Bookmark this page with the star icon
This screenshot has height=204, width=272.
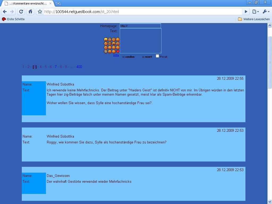[40, 12]
